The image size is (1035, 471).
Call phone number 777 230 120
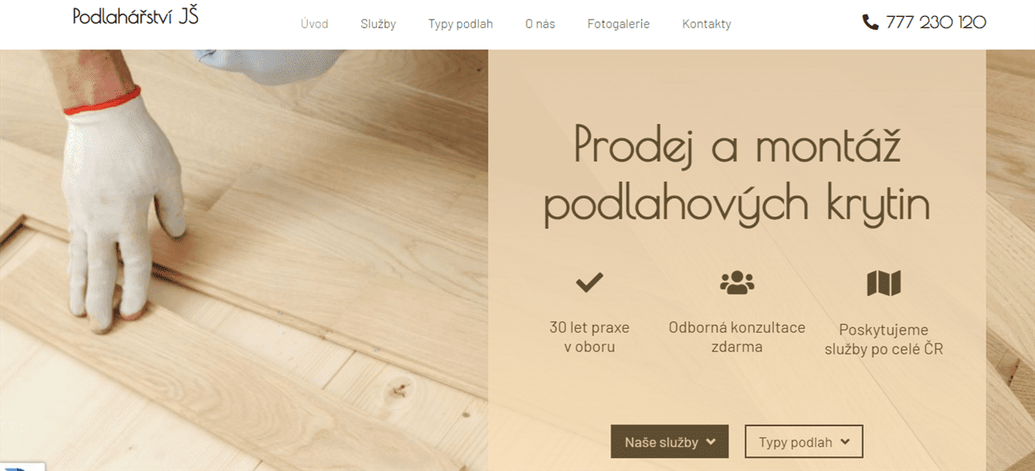click(936, 23)
